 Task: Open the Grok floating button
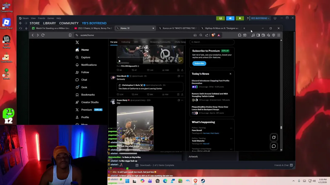point(274,137)
